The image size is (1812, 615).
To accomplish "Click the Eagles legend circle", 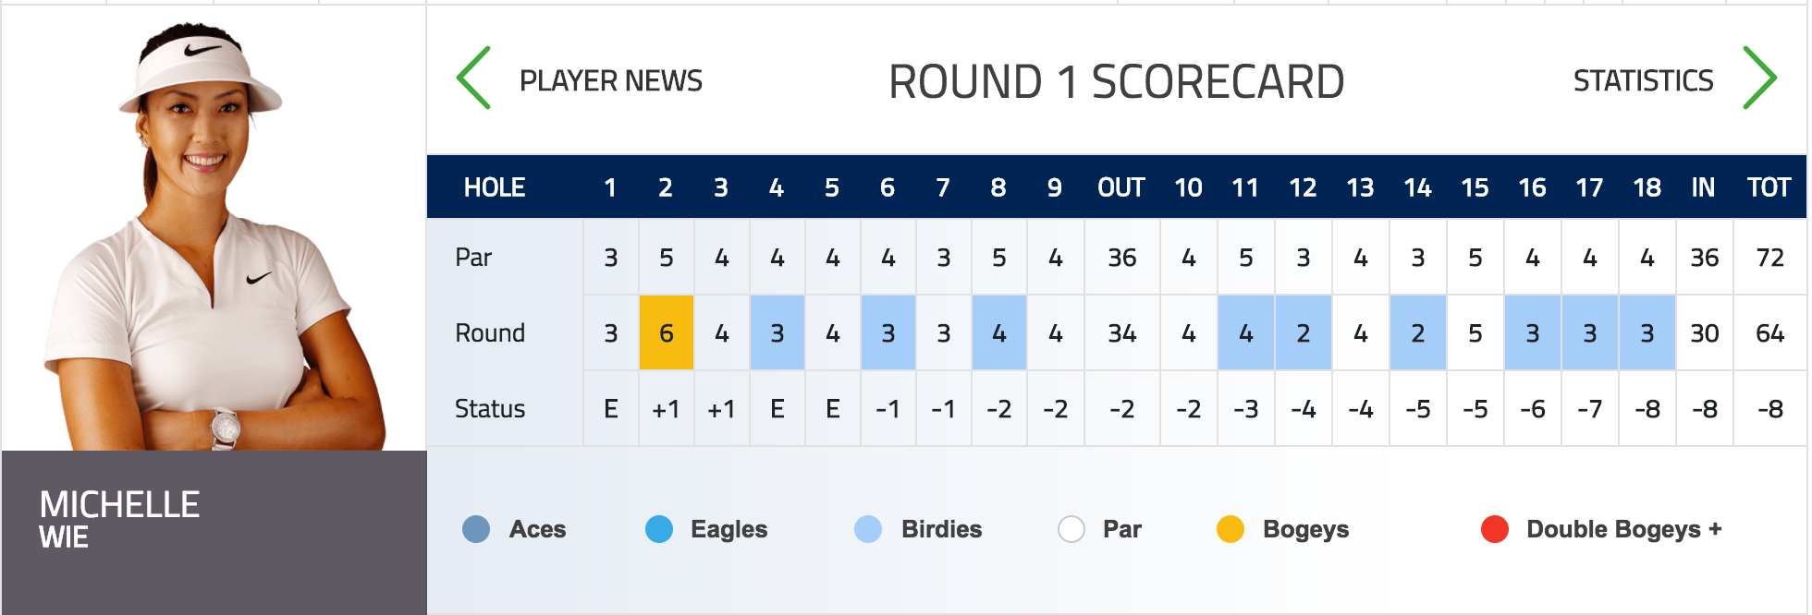I will pos(659,529).
